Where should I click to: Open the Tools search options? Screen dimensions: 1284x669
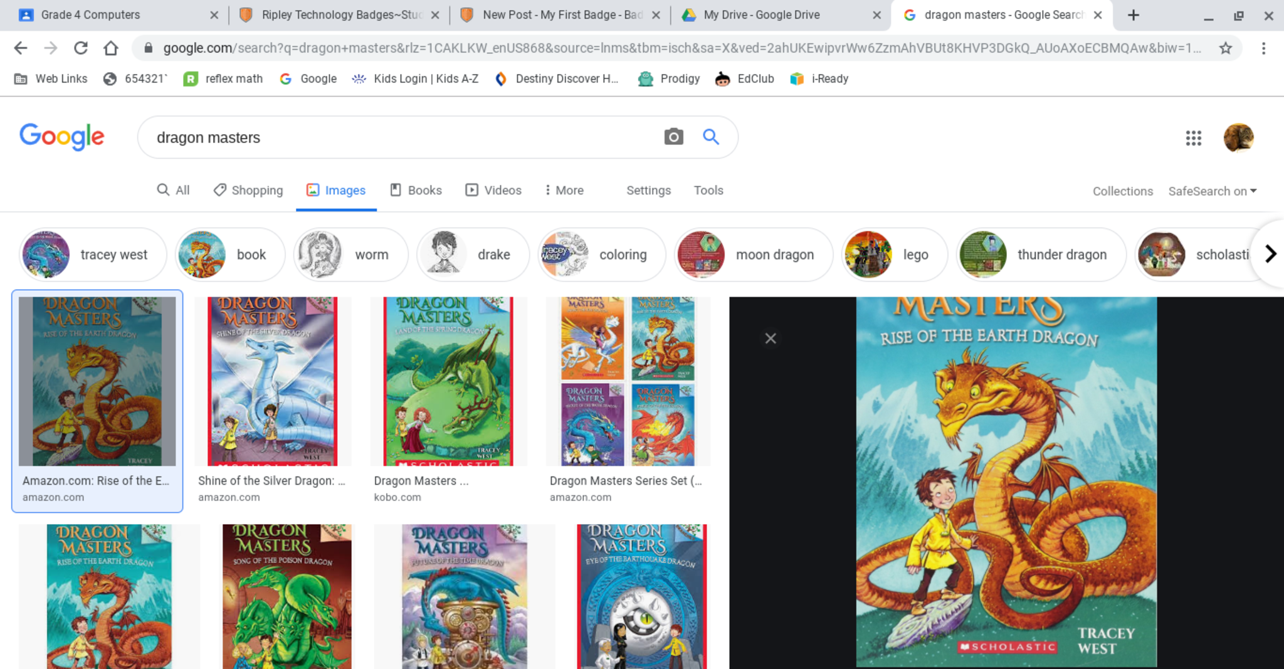point(708,190)
